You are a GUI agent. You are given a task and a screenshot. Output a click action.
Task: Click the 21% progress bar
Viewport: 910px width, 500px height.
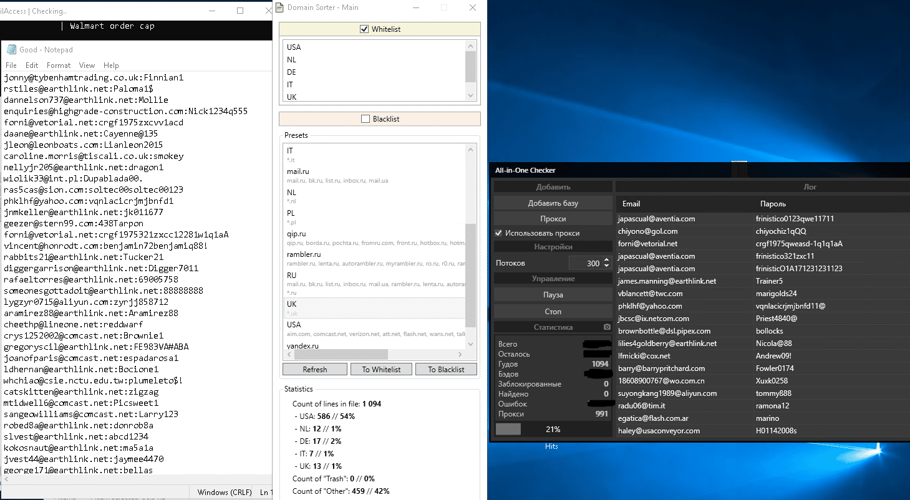(x=552, y=430)
